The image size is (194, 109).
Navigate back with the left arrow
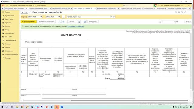[x=22, y=12]
